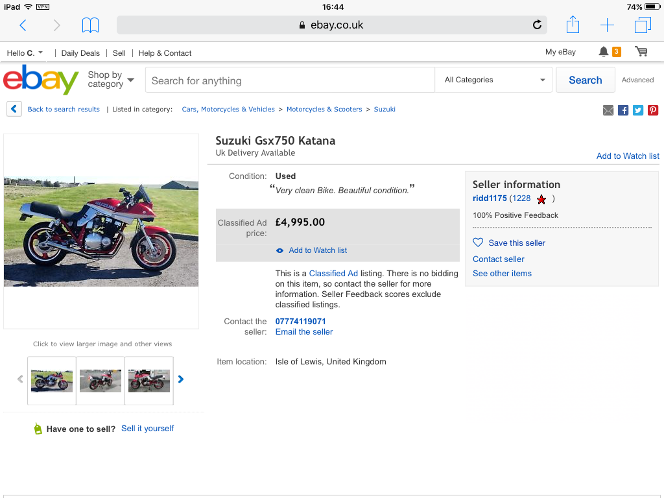Pin listing with Pinterest icon
The height and width of the screenshot is (498, 664).
tap(653, 110)
